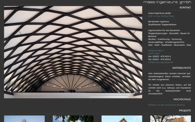Click the large lattice roof image
This screenshot has width=195, height=122.
[73, 52]
